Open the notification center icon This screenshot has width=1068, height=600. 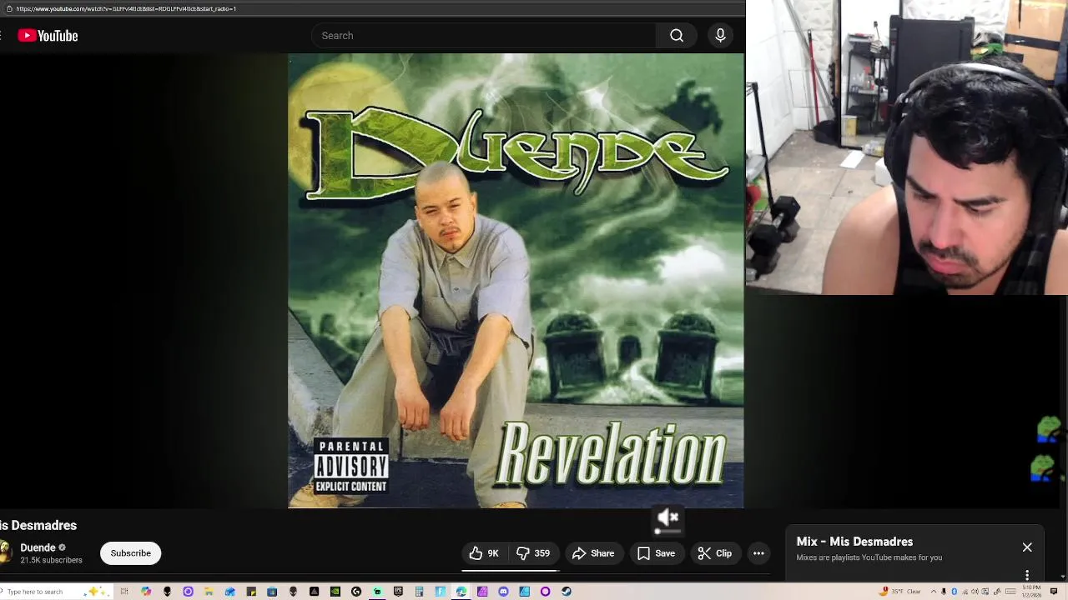(1054, 592)
